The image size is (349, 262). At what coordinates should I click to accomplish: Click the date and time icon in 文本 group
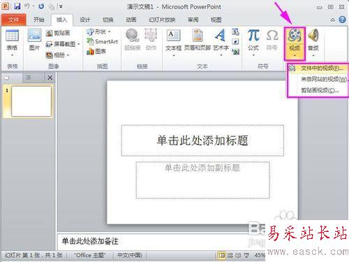pyautogui.click(x=235, y=32)
